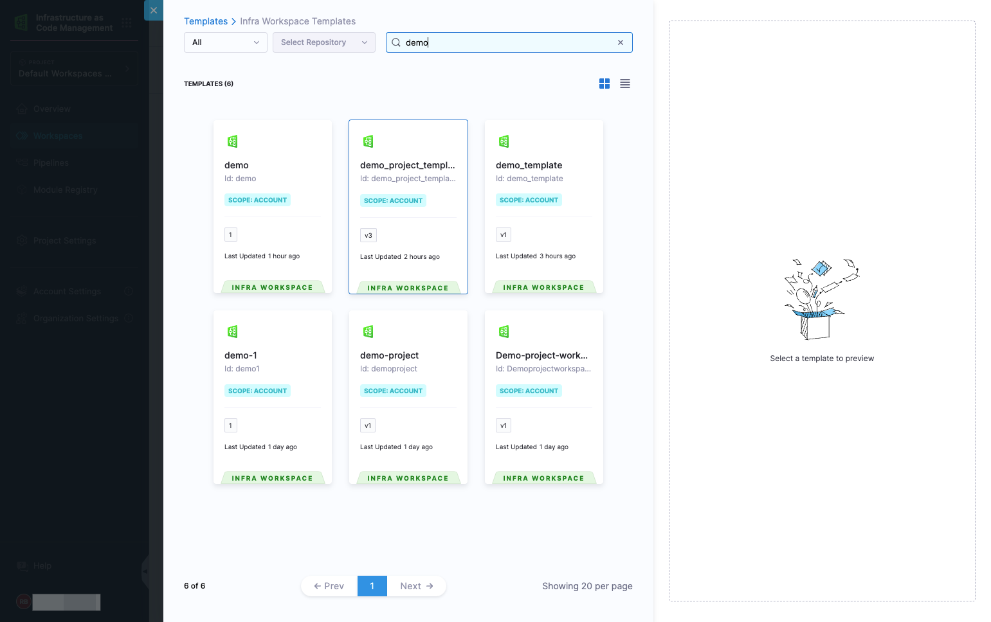Select the demo-project card title
Image resolution: width=991 pixels, height=622 pixels.
tap(390, 355)
